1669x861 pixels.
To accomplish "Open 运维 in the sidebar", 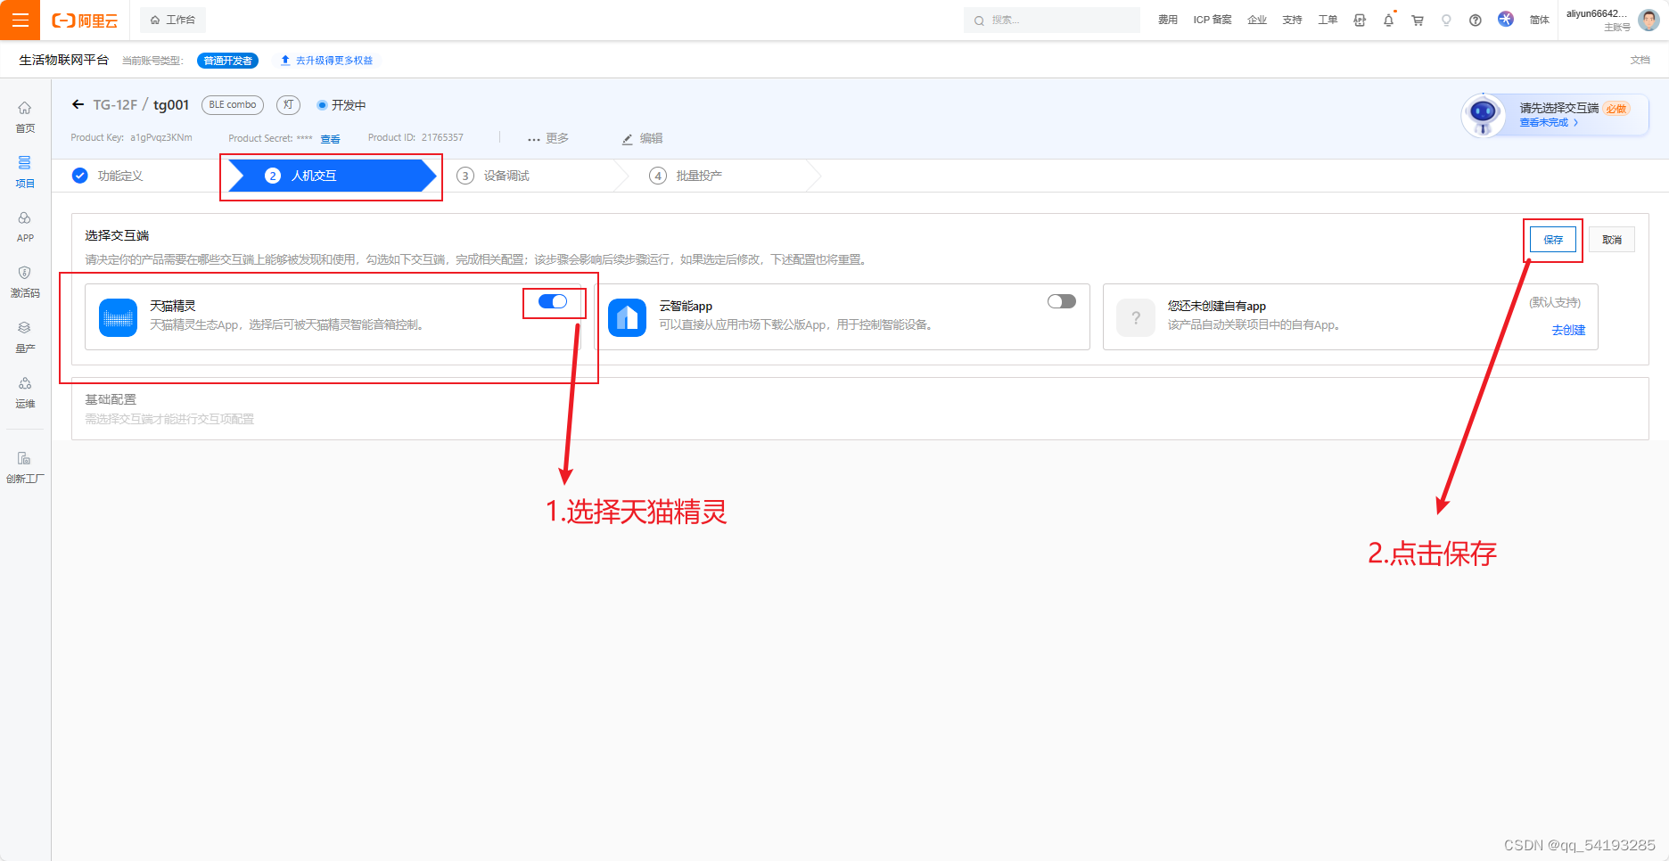I will [25, 392].
